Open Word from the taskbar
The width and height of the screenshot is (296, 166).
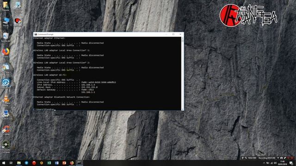56,163
